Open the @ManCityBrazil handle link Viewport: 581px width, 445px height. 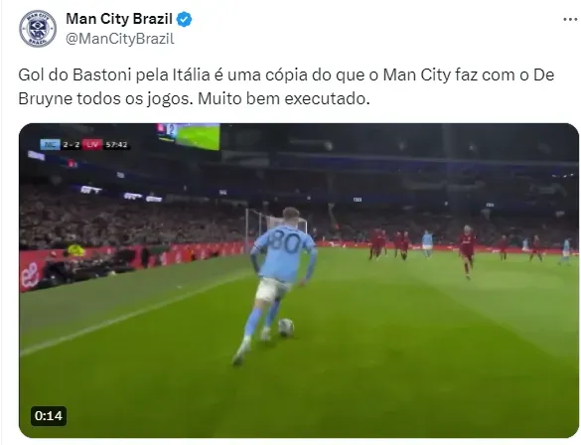[120, 39]
